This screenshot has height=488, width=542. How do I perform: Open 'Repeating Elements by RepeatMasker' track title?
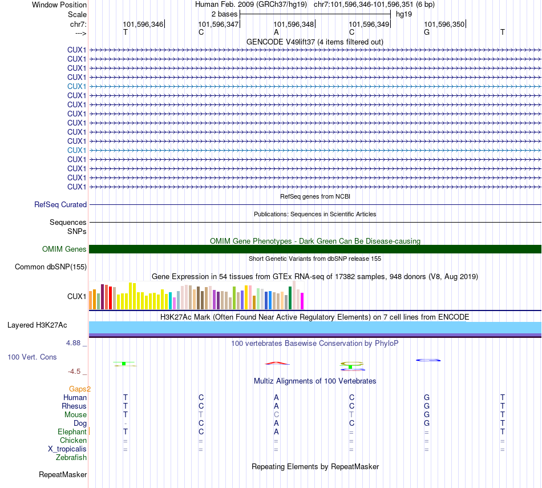tap(315, 466)
